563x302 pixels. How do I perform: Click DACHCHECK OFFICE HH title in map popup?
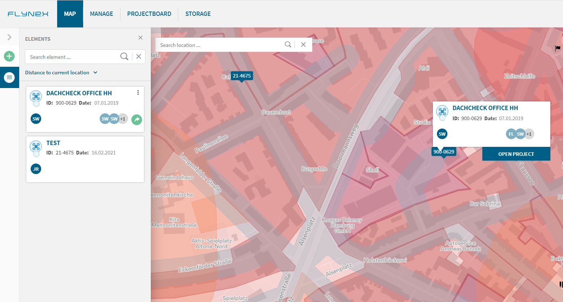click(485, 108)
